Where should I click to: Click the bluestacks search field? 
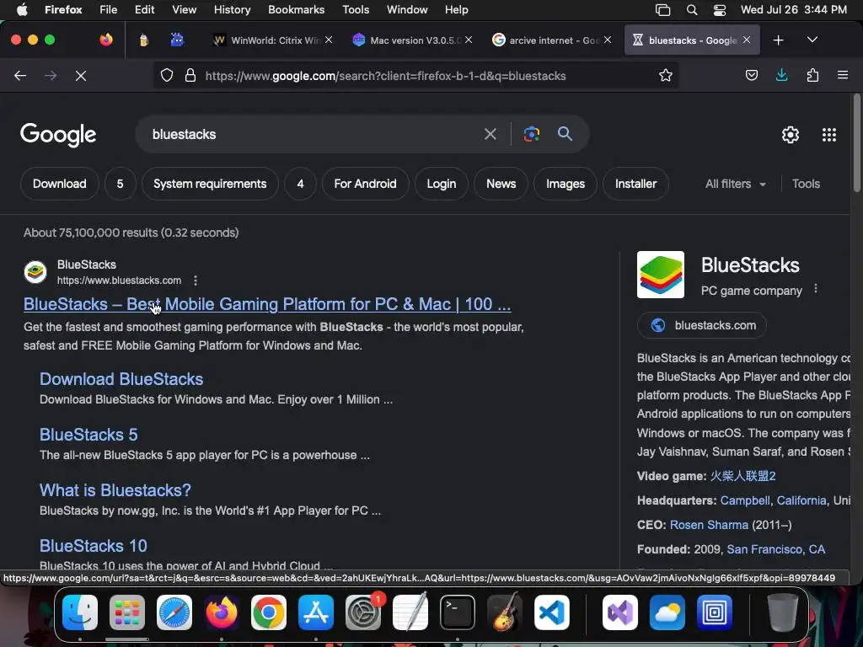pos(308,134)
